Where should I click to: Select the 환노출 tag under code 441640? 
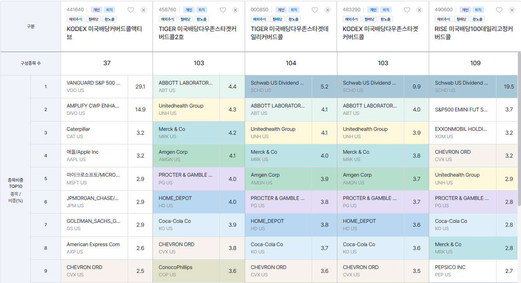pyautogui.click(x=109, y=19)
